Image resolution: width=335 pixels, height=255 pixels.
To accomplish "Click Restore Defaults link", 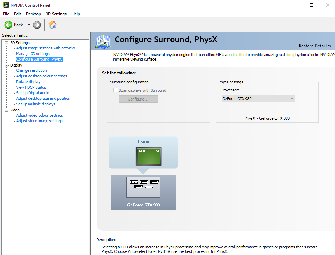I will click(x=315, y=46).
